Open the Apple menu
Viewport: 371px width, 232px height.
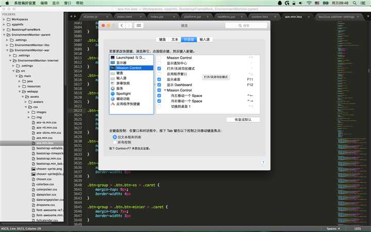pyautogui.click(x=7, y=3)
